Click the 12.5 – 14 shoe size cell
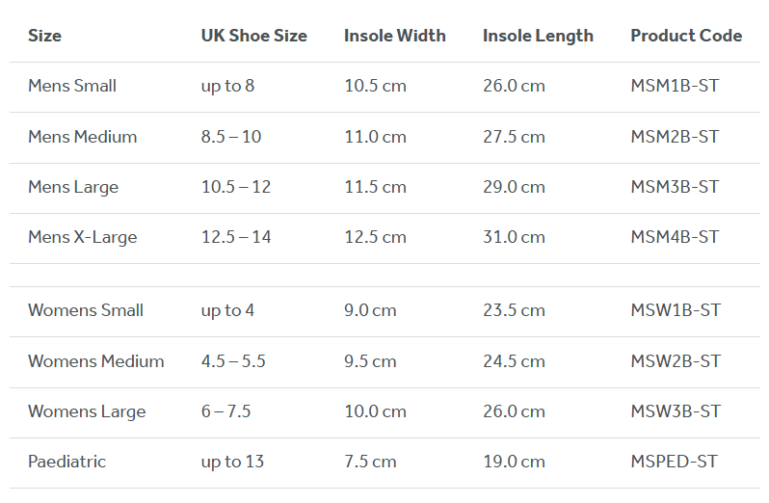The width and height of the screenshot is (769, 503). click(236, 237)
